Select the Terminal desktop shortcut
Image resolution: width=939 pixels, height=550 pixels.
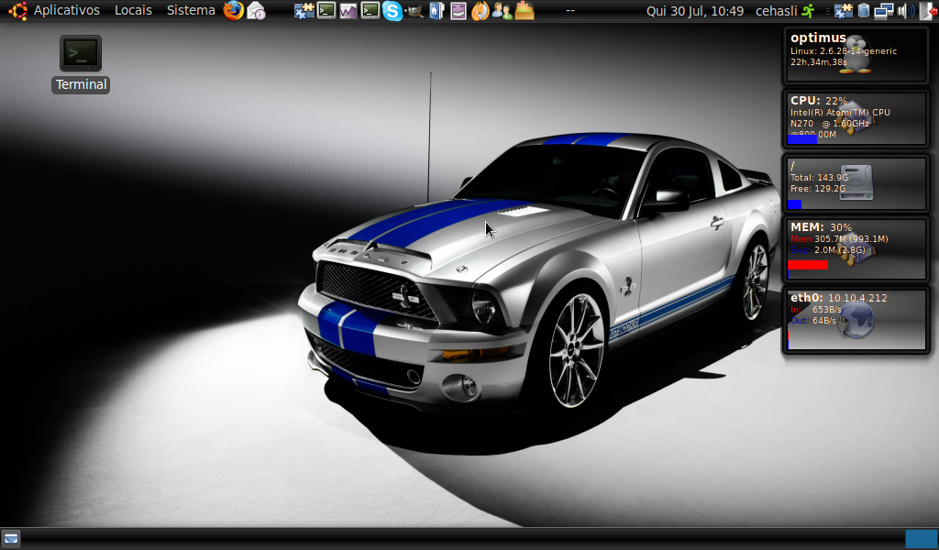click(x=81, y=64)
